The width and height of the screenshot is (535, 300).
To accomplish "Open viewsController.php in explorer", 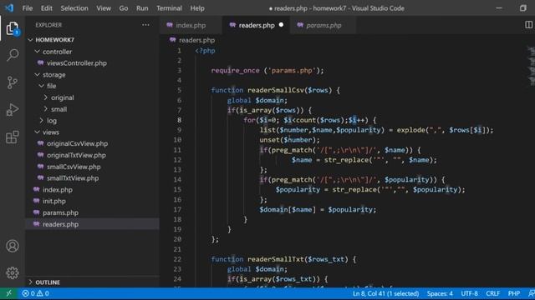I will point(77,63).
